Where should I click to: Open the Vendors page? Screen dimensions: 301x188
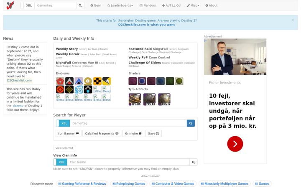point(148,5)
